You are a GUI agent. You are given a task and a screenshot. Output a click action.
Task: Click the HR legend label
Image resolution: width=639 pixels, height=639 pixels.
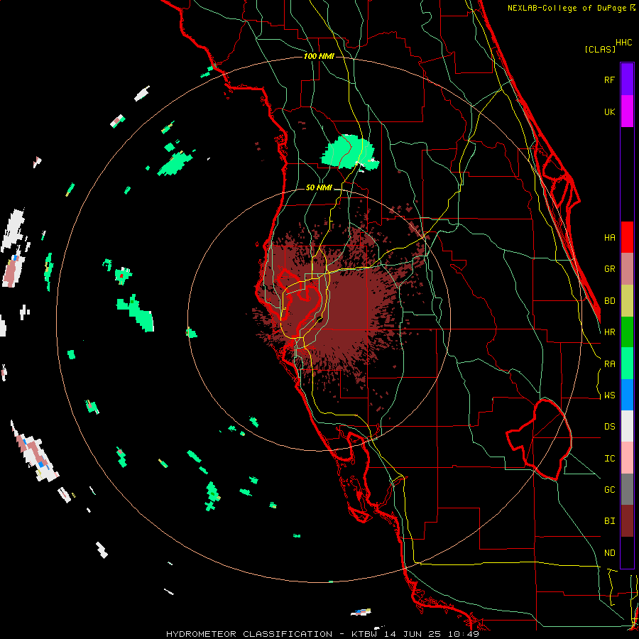[609, 332]
